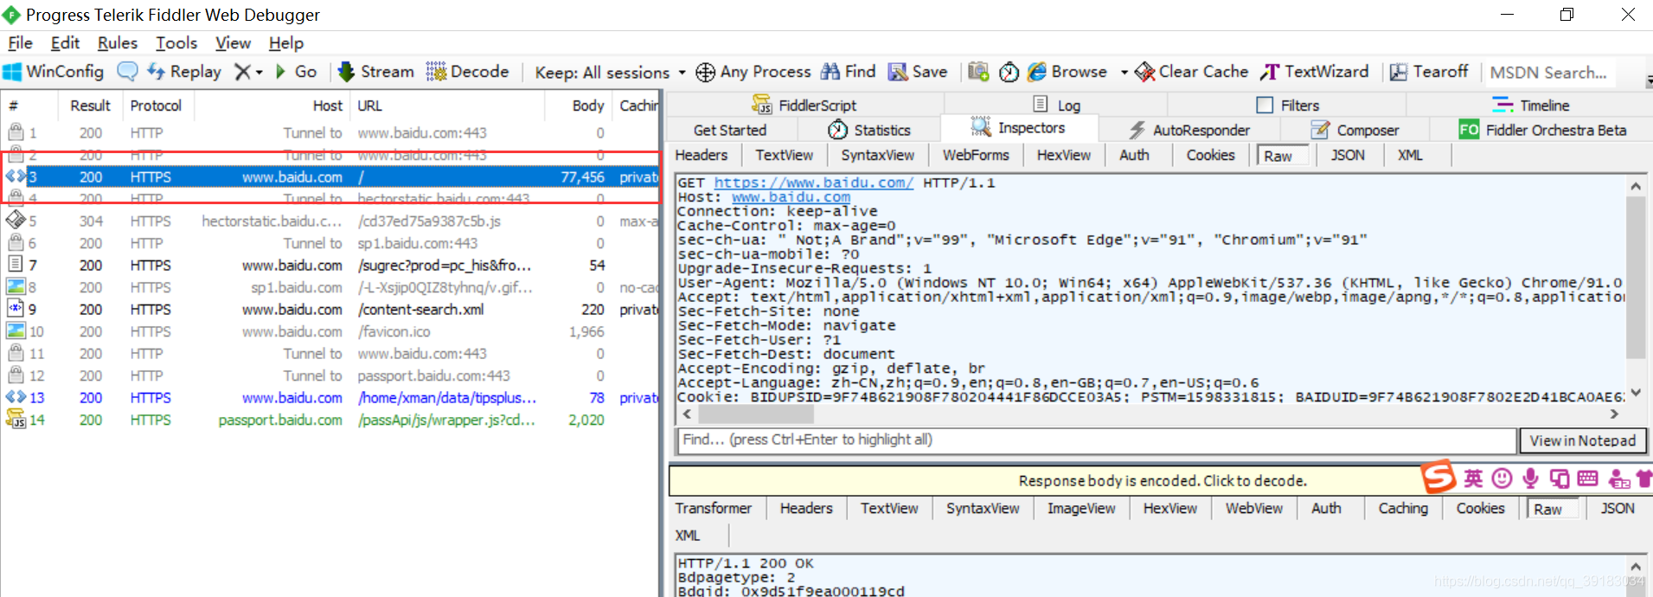Select request Cookies tab
Viewport: 1653px width, 597px height.
[x=1210, y=155]
